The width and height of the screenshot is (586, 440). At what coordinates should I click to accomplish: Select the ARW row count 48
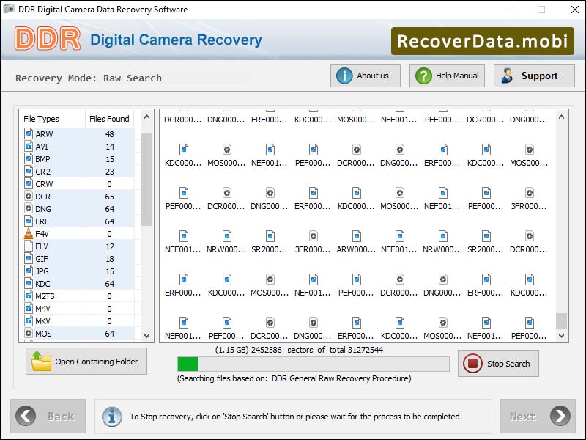[x=109, y=134]
